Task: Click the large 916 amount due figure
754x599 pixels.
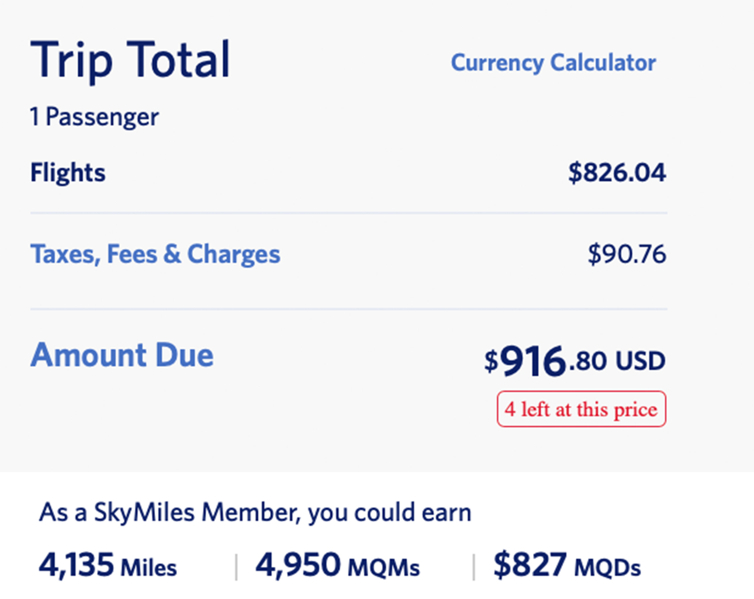Action: (x=533, y=362)
